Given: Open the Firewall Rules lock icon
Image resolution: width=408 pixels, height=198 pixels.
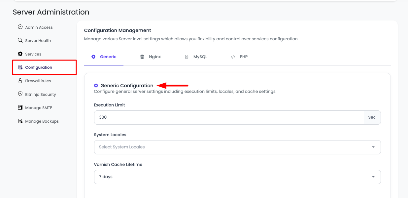Looking at the screenshot, I should (20, 81).
